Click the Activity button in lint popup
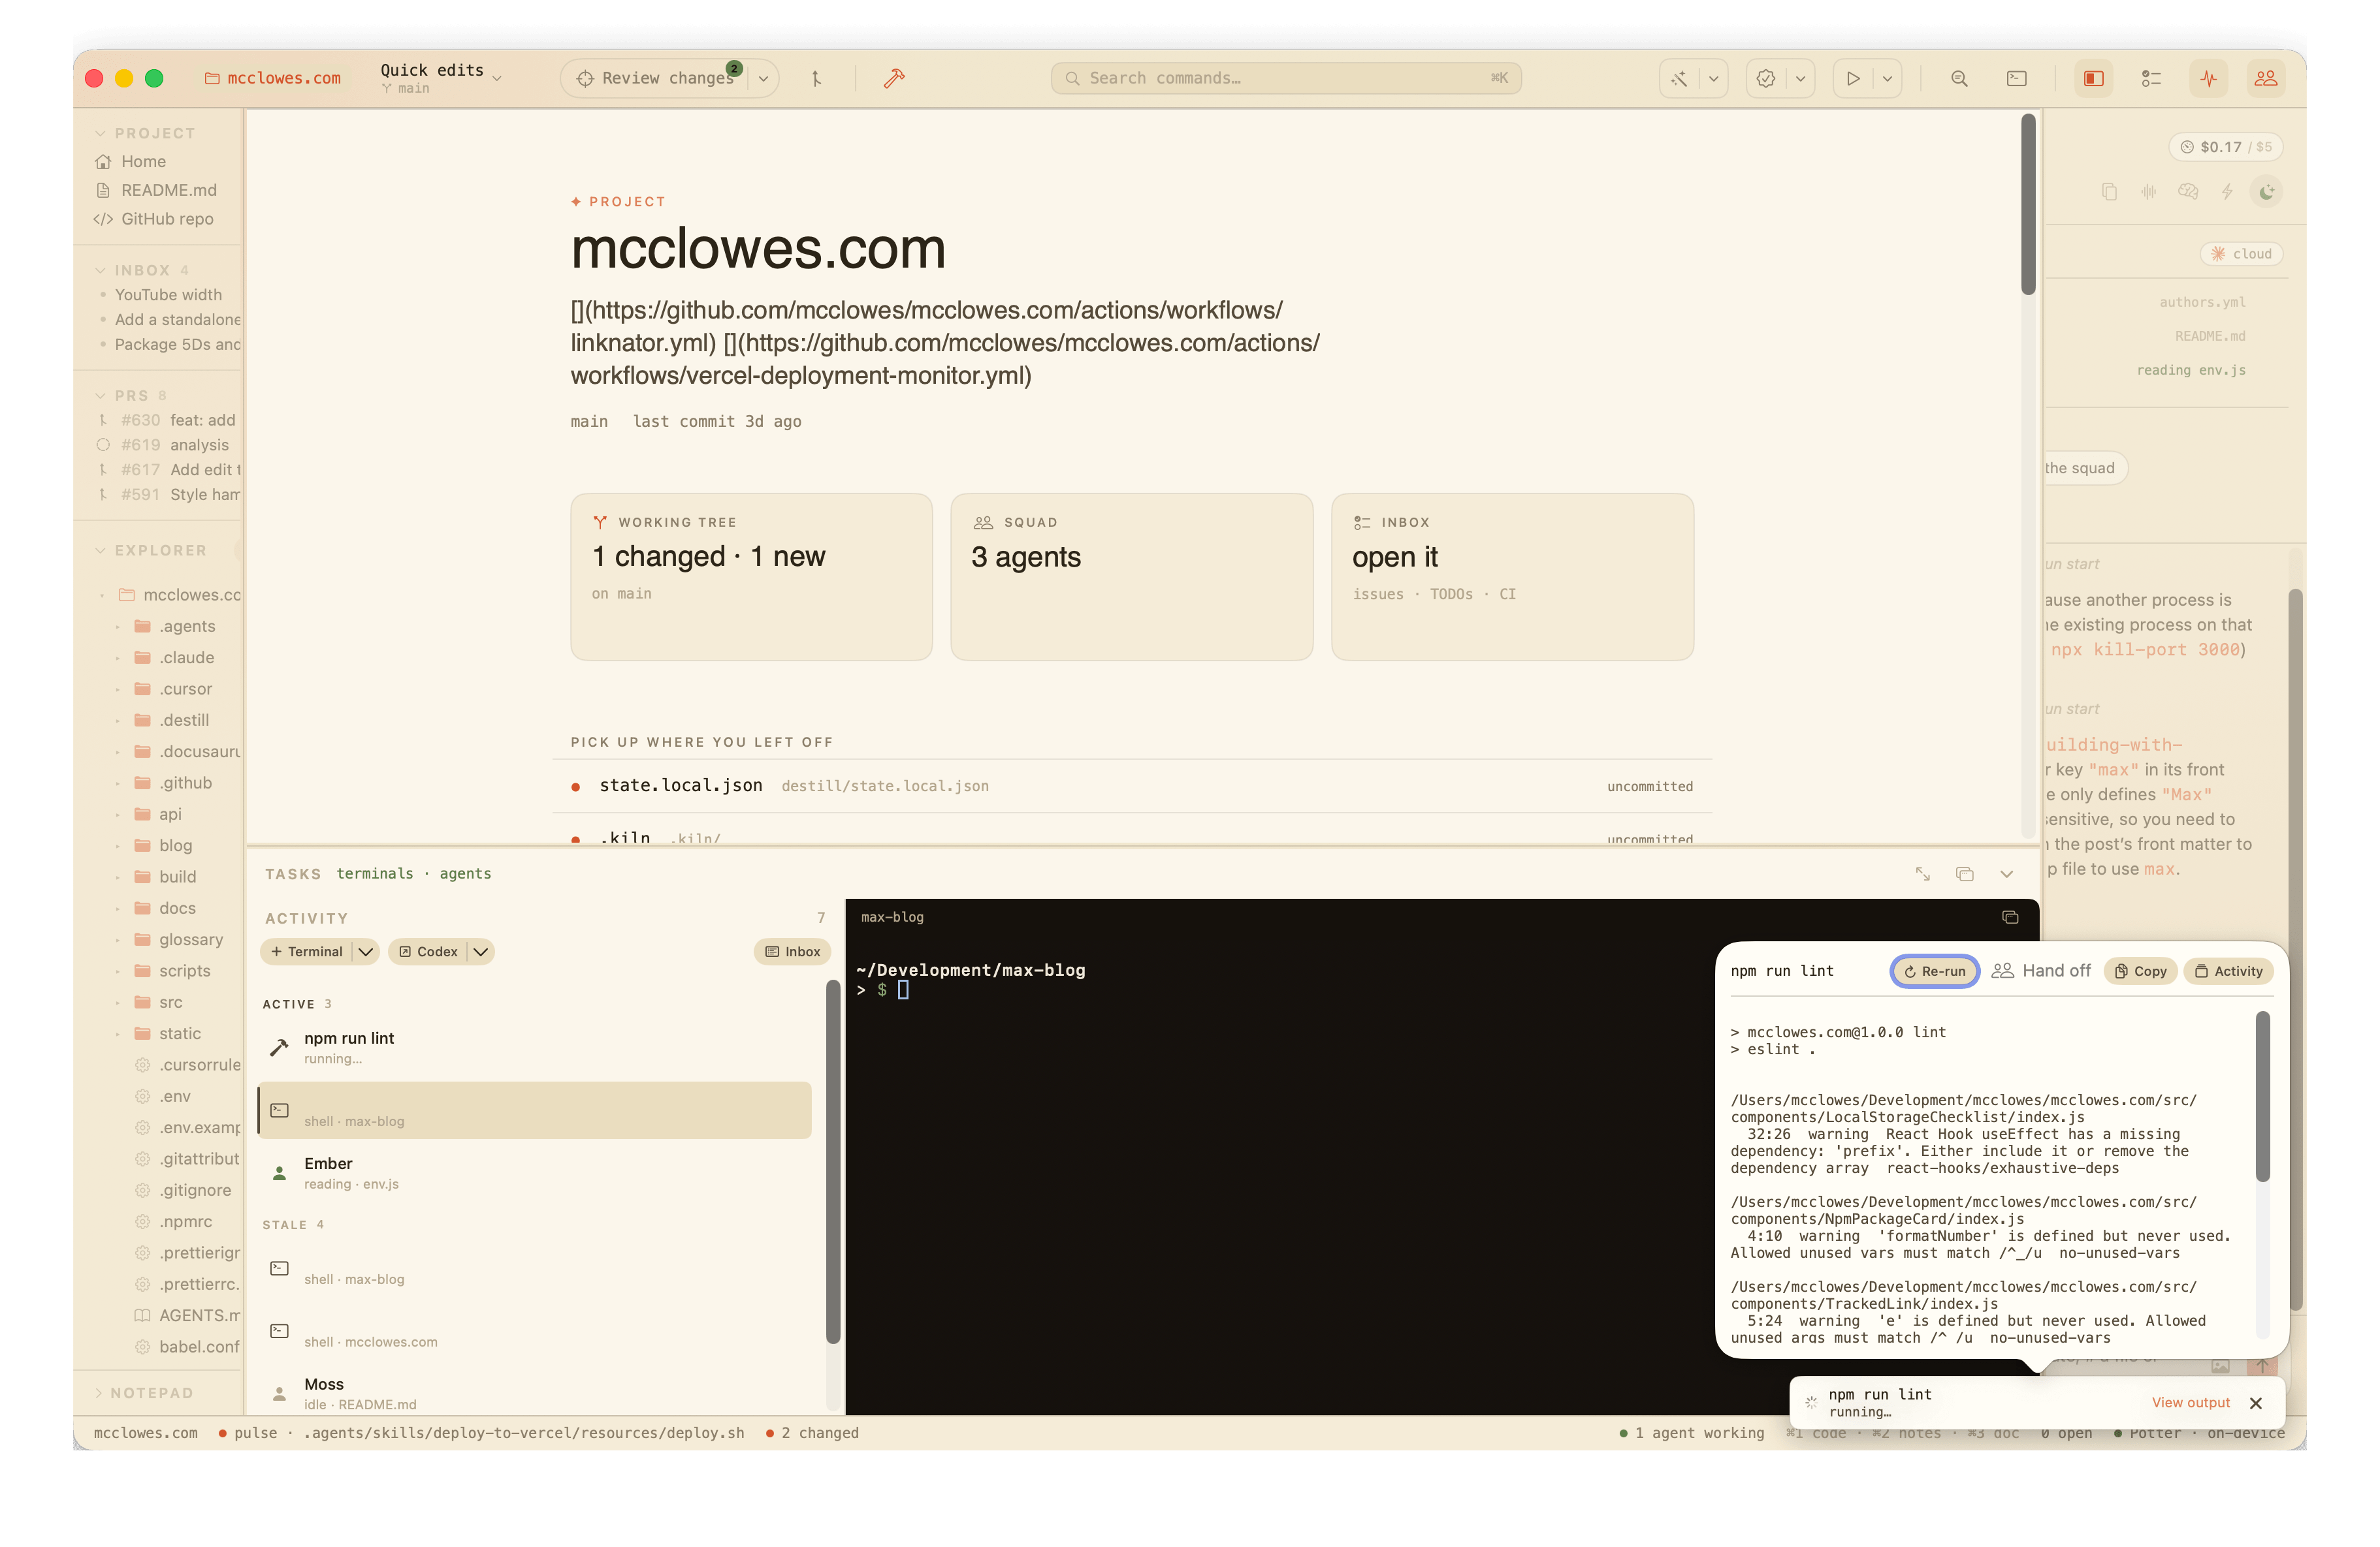Screen dimensions: 2380x1547 tap(2229, 971)
